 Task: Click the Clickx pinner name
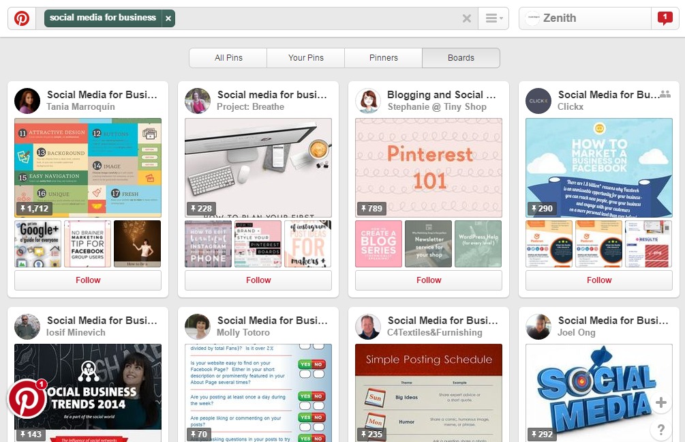[x=570, y=107]
